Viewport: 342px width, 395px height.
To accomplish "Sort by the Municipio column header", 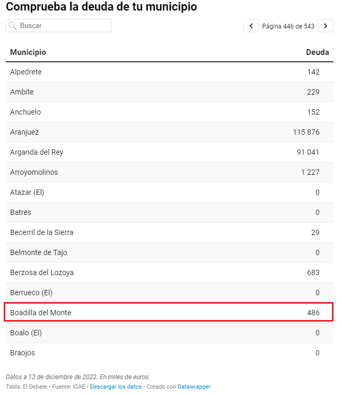I will tap(28, 52).
